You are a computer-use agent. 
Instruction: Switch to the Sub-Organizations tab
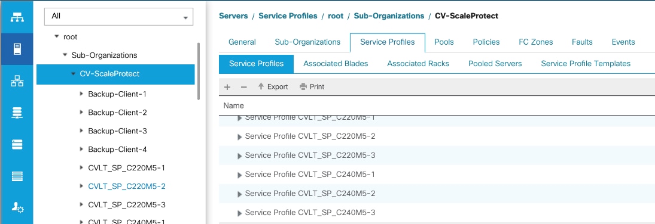[x=307, y=42]
